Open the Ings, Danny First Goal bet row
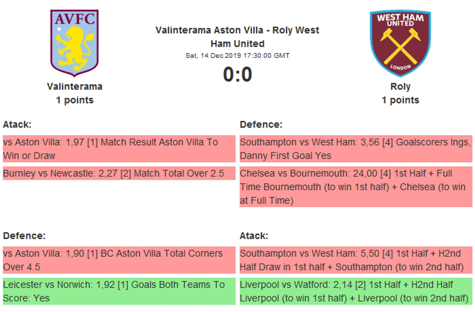The width and height of the screenshot is (475, 312). click(356, 149)
